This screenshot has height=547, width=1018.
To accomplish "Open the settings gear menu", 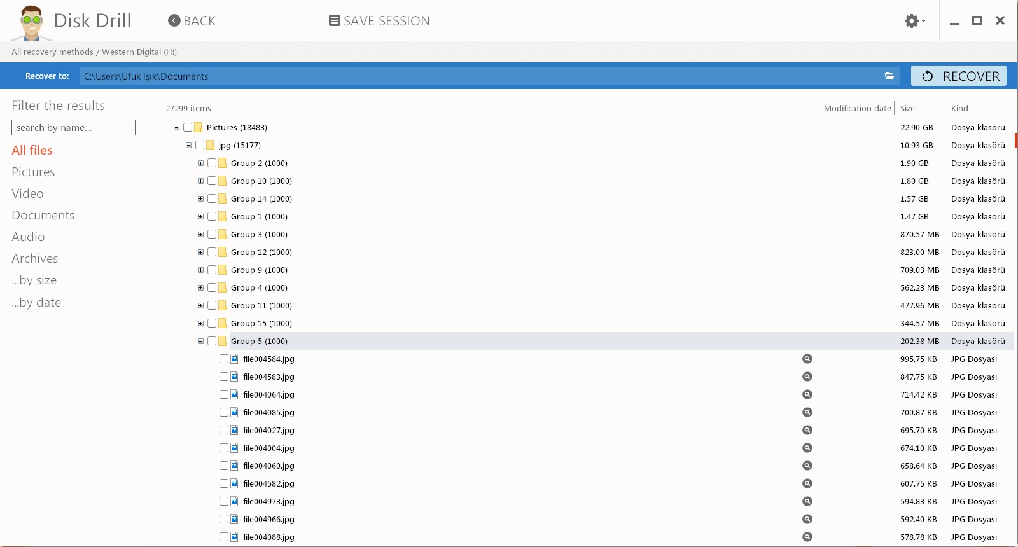I will pyautogui.click(x=914, y=21).
